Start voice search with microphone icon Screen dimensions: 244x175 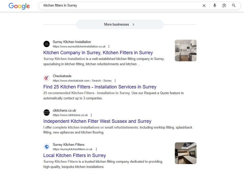[215, 5]
